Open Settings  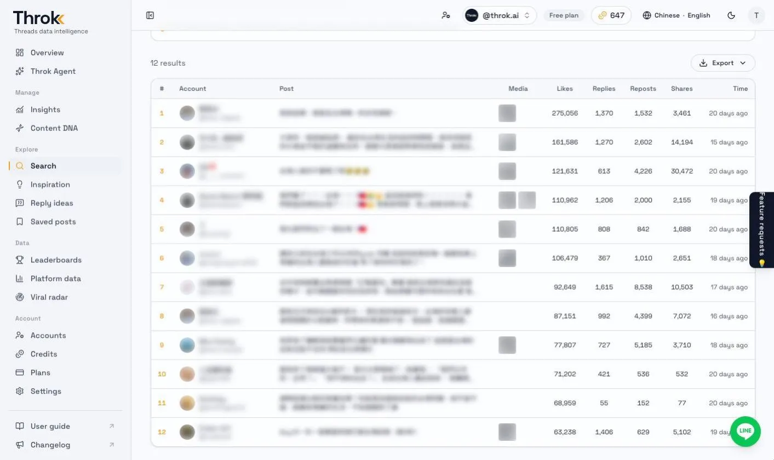point(66,392)
